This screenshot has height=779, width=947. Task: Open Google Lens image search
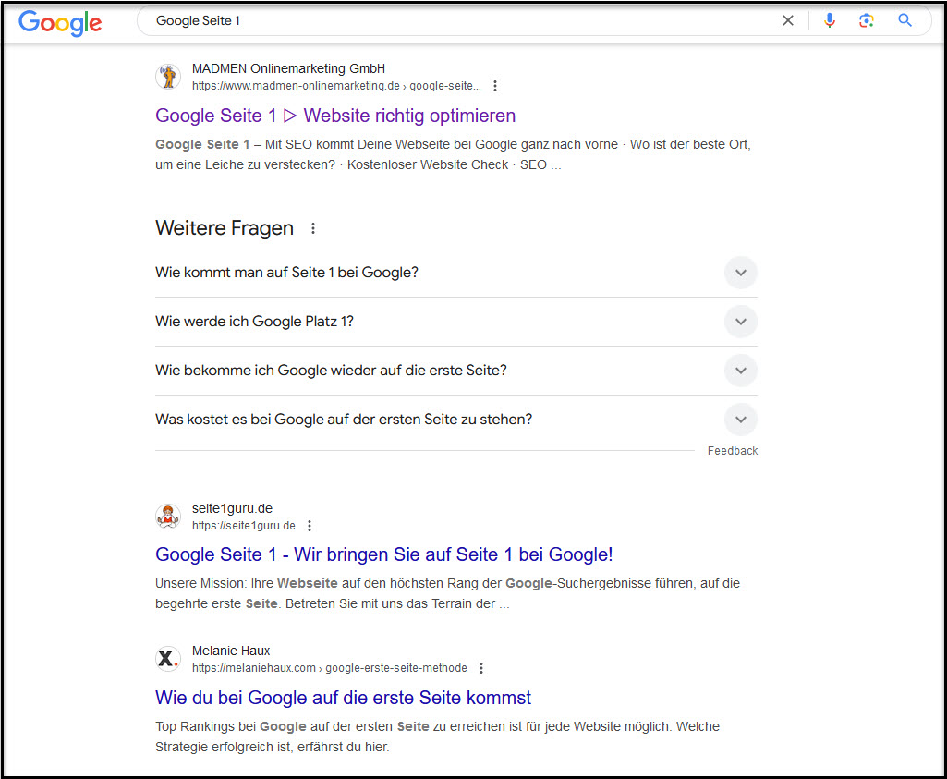[867, 20]
